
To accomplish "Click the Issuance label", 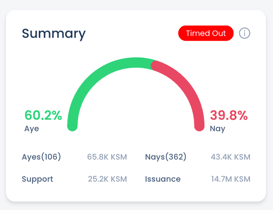I will (x=163, y=179).
